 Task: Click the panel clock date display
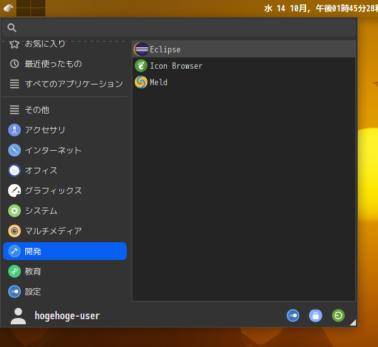321,8
